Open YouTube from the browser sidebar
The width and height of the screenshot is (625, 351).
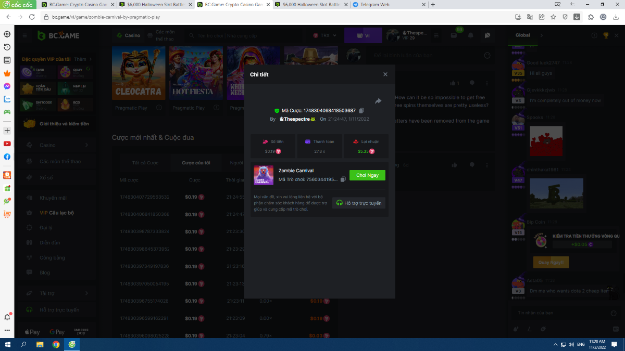coord(7,144)
